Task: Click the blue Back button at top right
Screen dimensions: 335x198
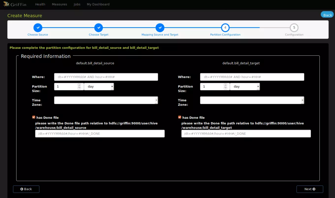Action: (x=327, y=15)
